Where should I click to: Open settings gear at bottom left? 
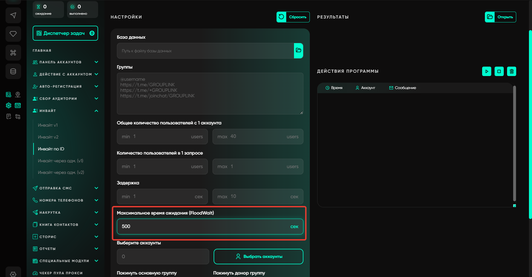point(13,274)
